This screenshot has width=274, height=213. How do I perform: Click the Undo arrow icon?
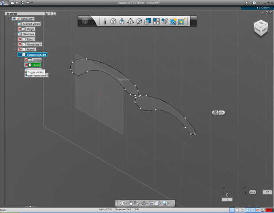click(x=28, y=3)
